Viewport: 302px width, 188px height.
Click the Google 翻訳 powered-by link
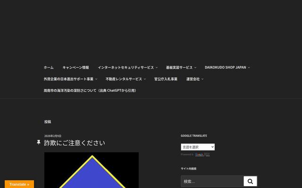[x=202, y=155]
